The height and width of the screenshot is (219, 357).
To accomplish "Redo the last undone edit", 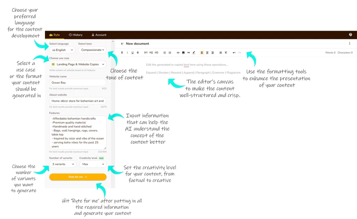I will click(x=240, y=52).
